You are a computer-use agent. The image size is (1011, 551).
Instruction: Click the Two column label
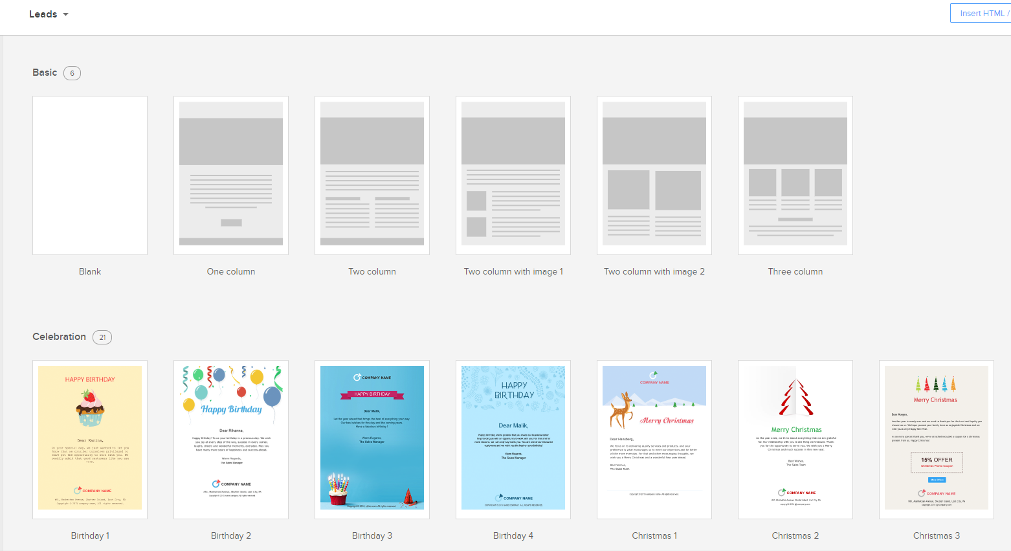pos(372,271)
